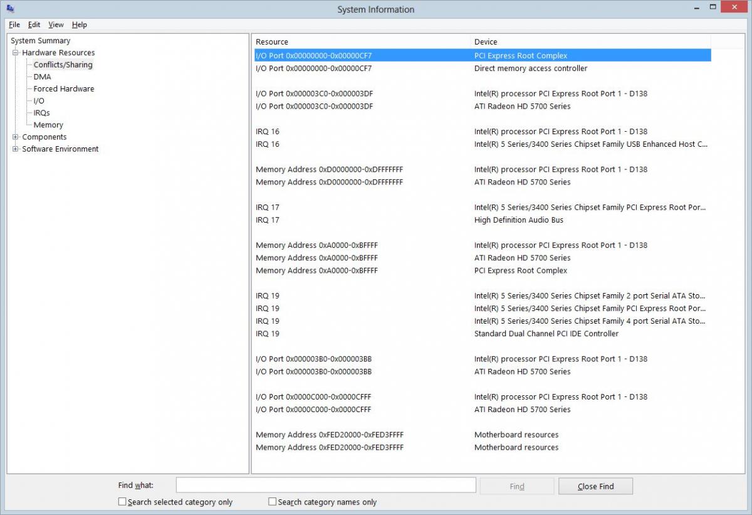Click I/O Port 0x000003B0 Intel Root Port row
This screenshot has height=515, width=752.
coord(482,359)
